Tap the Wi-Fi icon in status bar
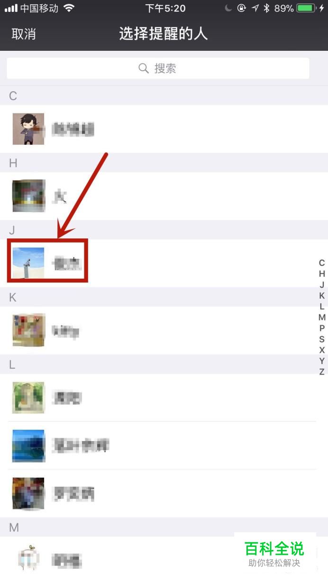 [69, 8]
